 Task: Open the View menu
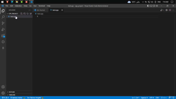26,6
